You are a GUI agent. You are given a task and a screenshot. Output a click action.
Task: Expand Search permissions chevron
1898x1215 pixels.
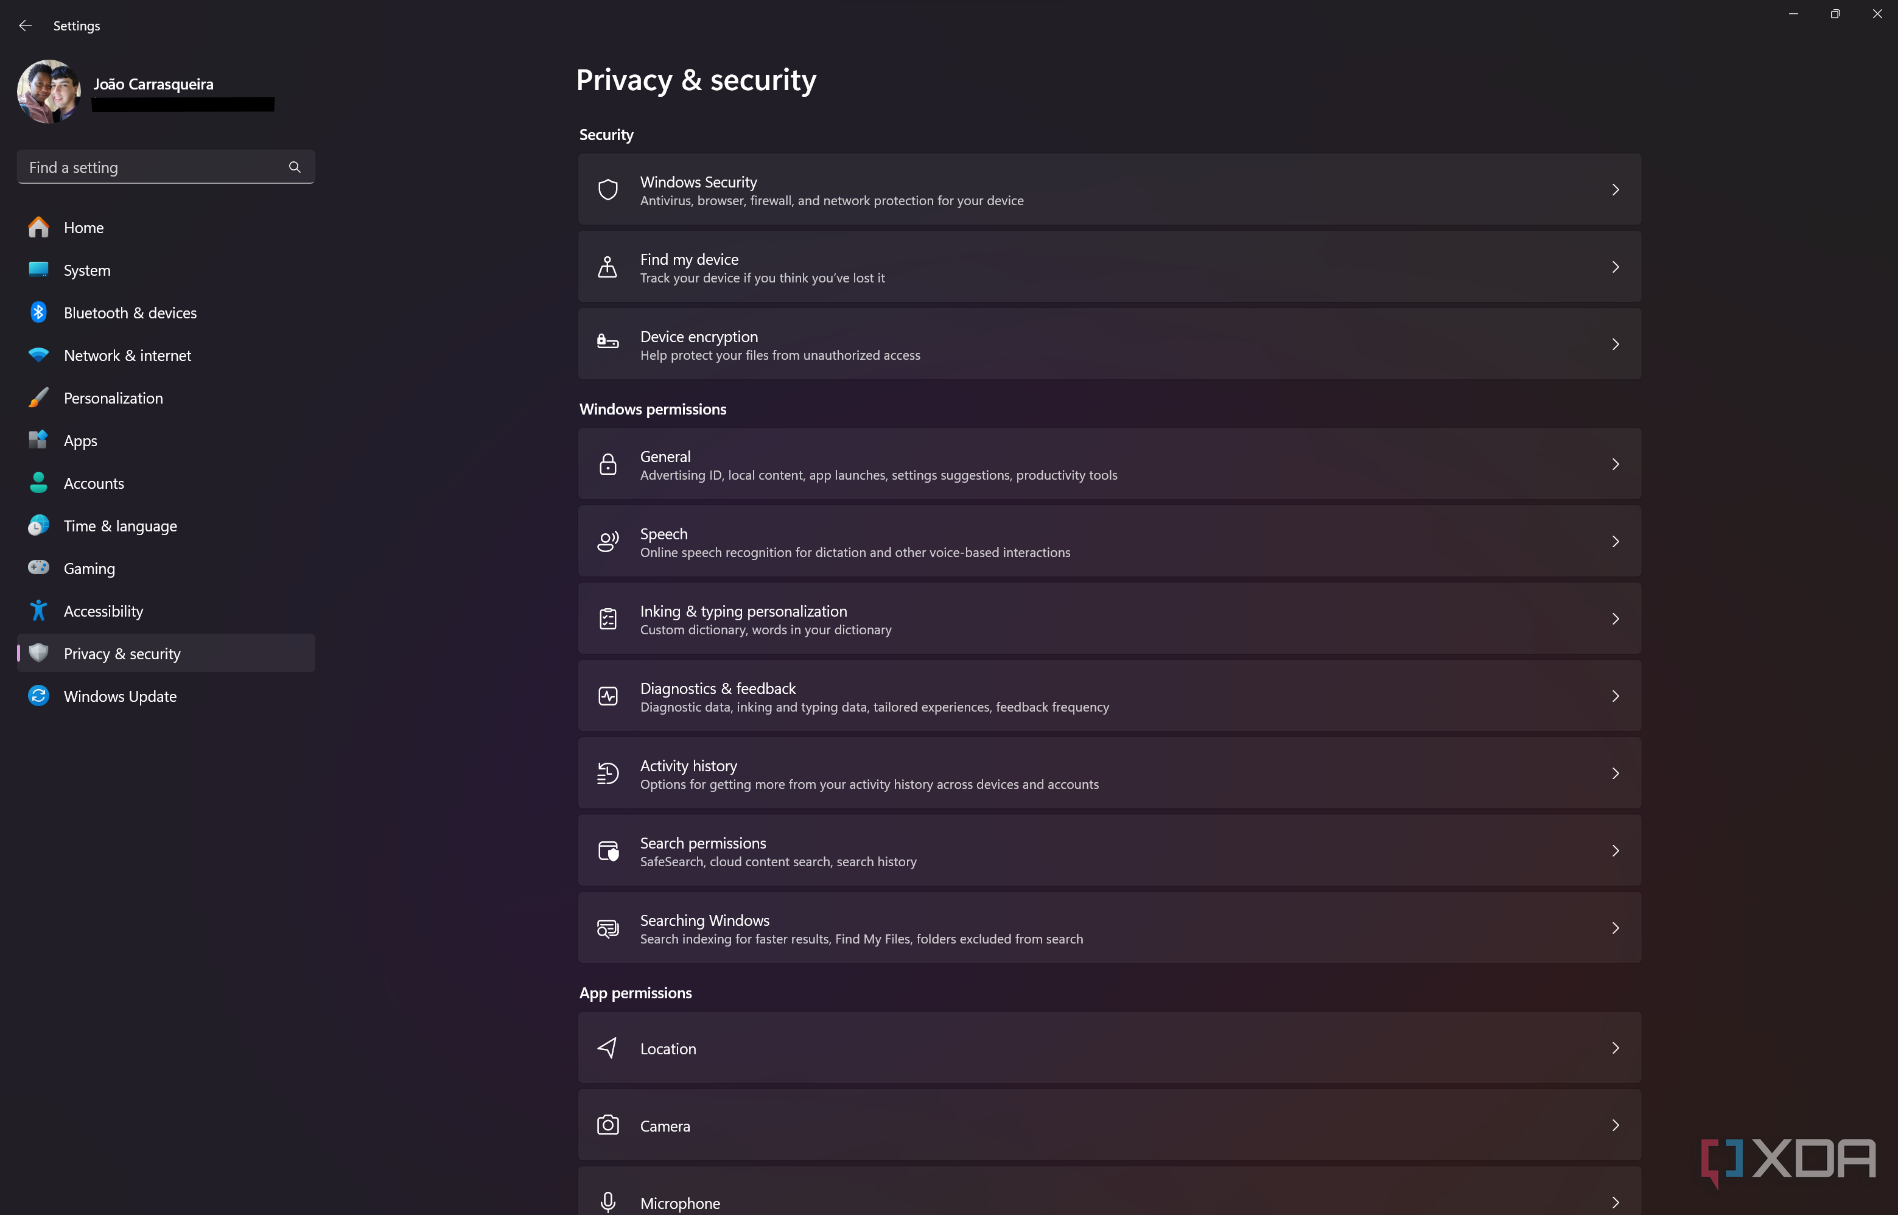click(1615, 850)
